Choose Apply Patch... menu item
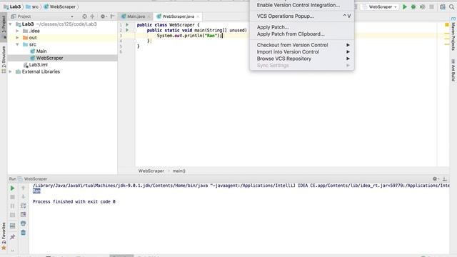This screenshot has height=257, width=457. tap(302, 27)
